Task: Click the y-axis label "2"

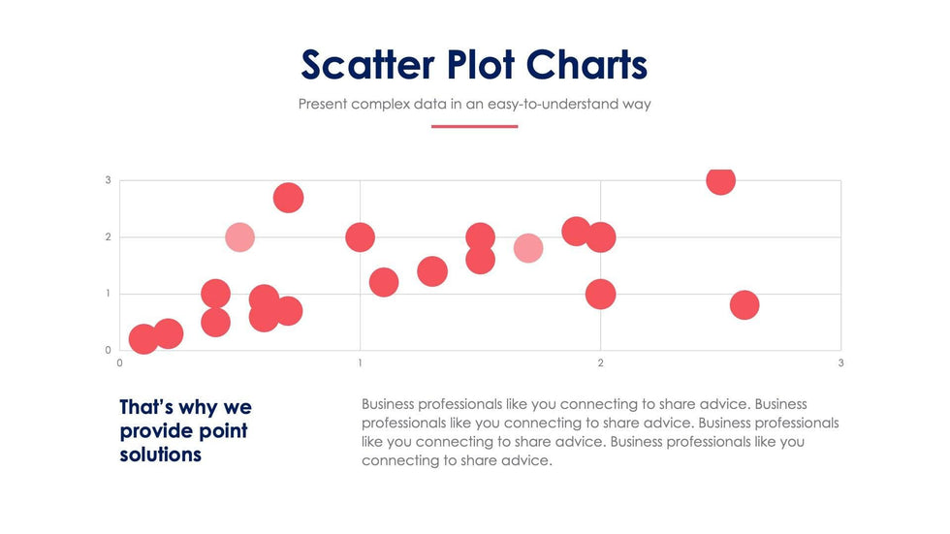Action: point(109,236)
